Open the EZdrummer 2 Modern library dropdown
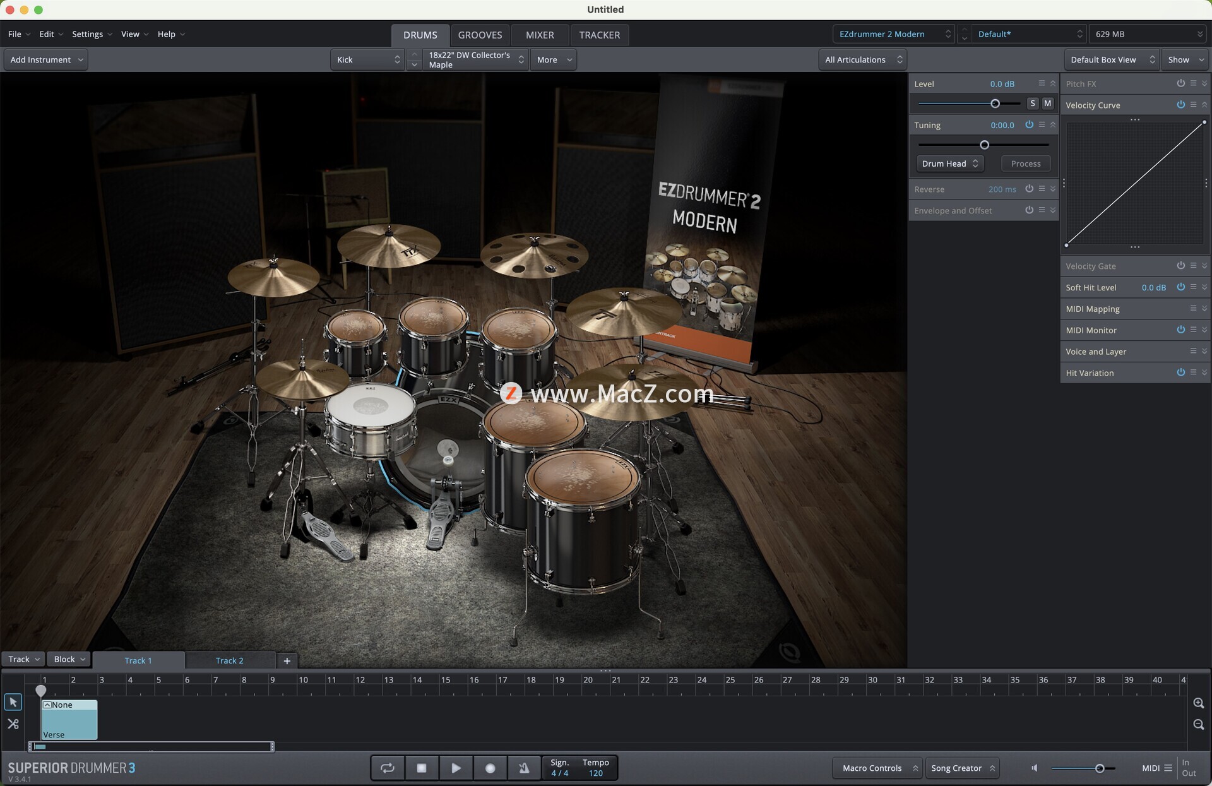 pyautogui.click(x=894, y=34)
